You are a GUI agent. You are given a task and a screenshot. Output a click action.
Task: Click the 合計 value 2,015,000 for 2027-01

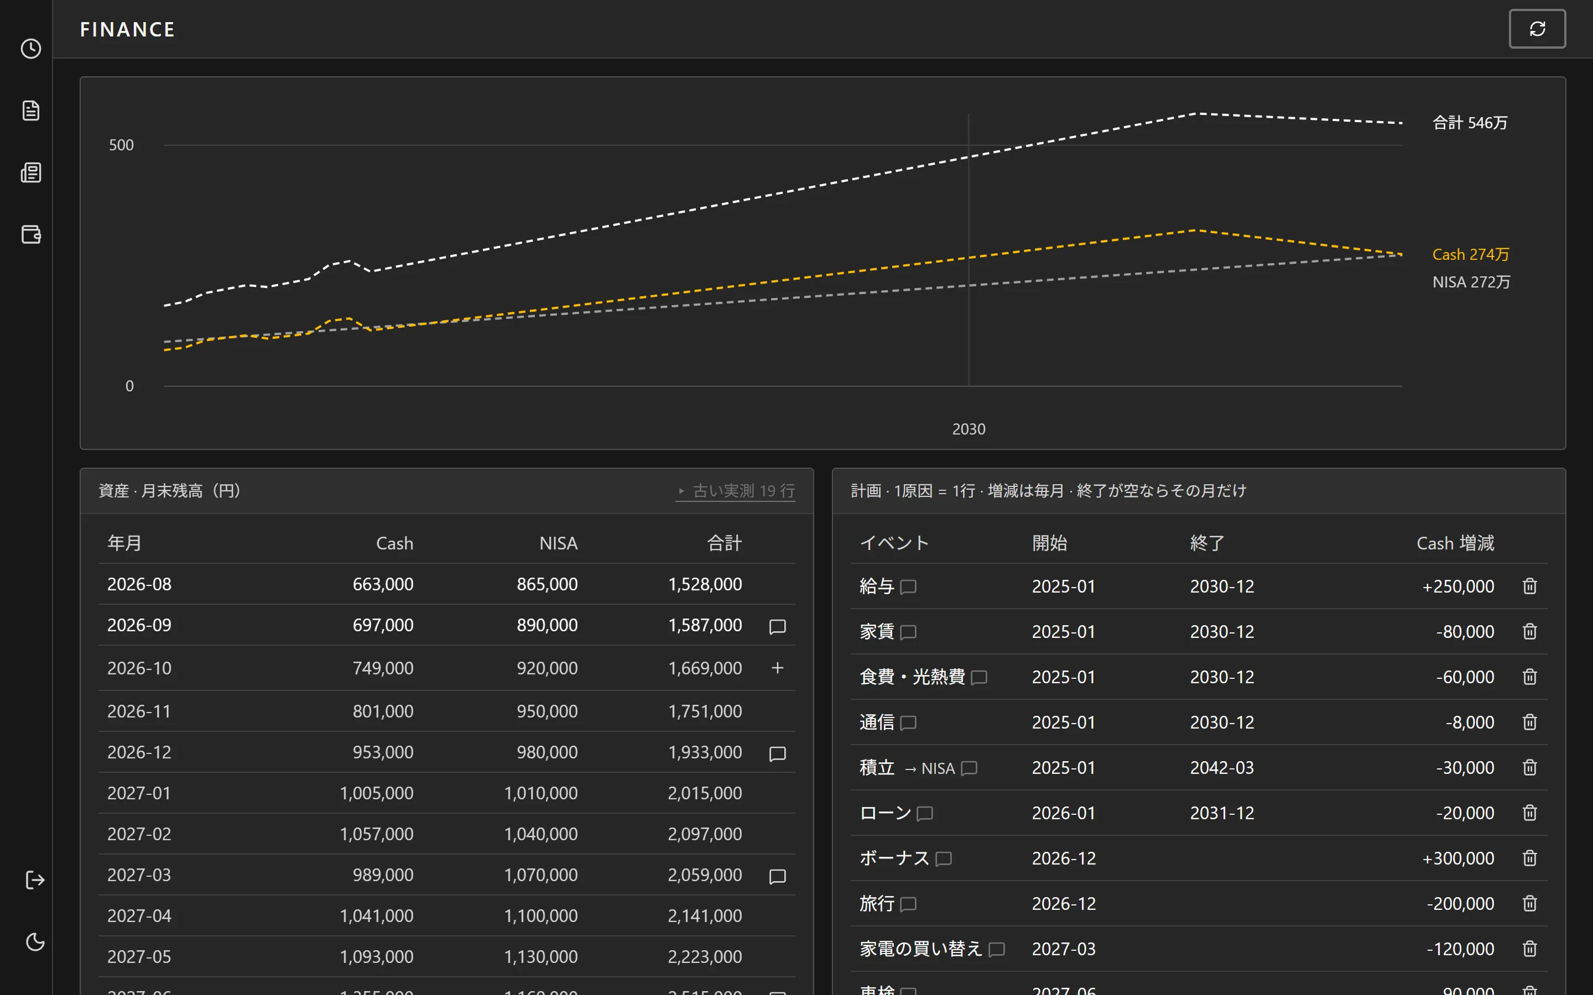tap(705, 793)
